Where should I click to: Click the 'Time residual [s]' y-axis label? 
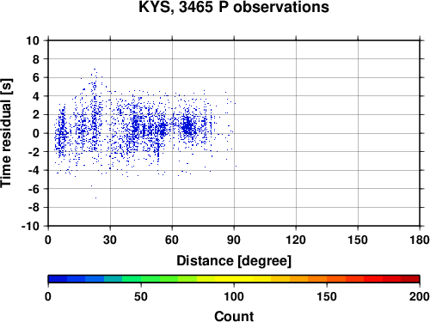click(6, 133)
